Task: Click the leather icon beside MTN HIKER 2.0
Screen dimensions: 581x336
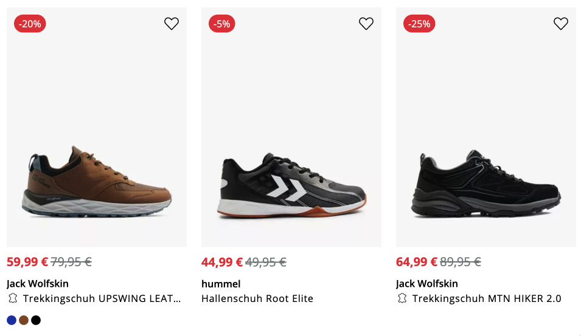Action: pyautogui.click(x=402, y=298)
